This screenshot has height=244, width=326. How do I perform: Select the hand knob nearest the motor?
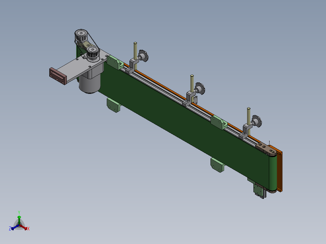pos(143,56)
